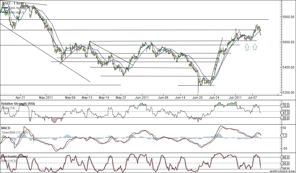Click the RSI Close (14) settings label
The height and width of the screenshot is (173, 296).
pos(8,108)
